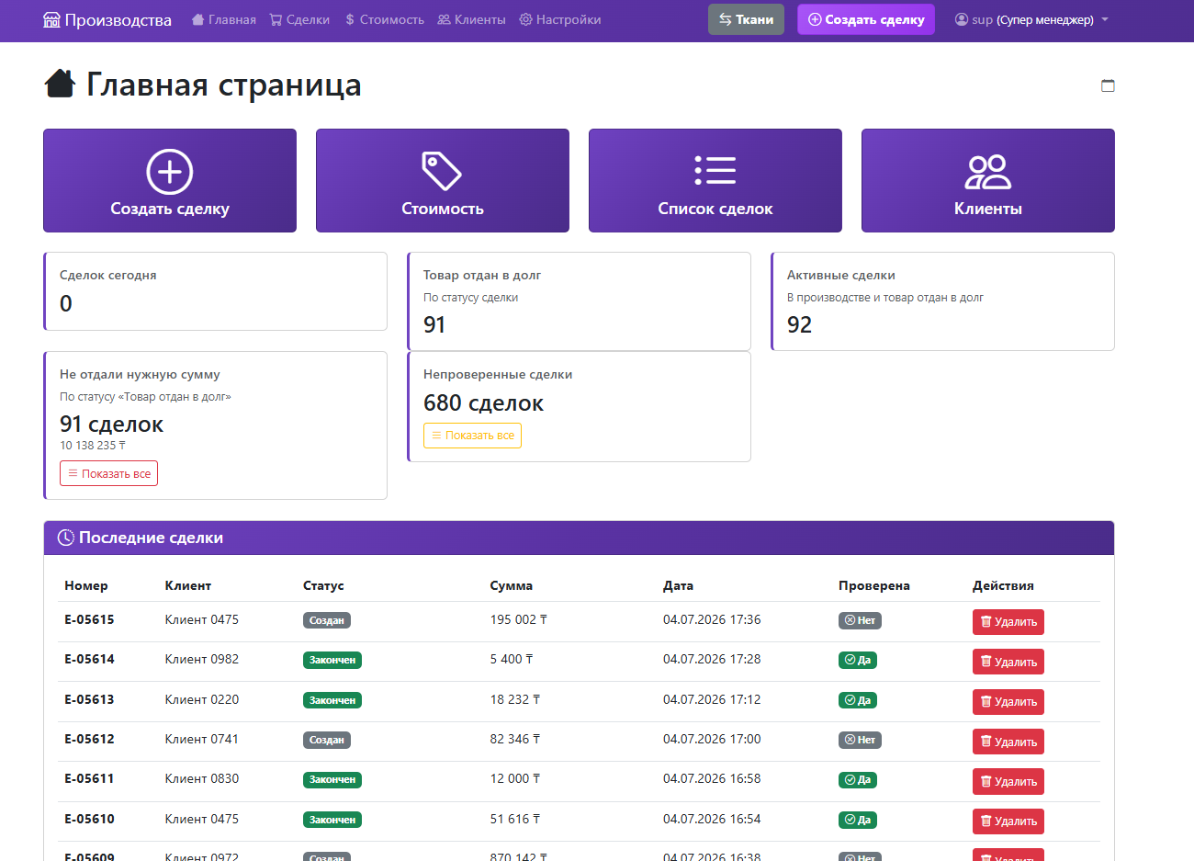This screenshot has height=861, width=1194.
Task: Click amount 195 002 ₸
Action: pos(519,619)
